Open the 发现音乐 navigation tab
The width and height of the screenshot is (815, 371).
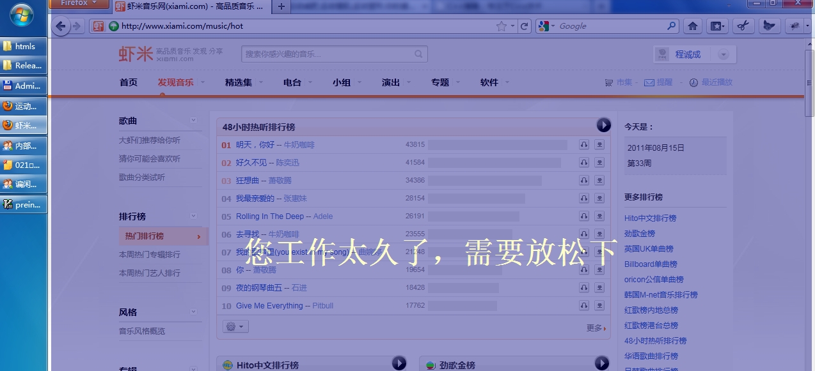[x=176, y=82]
